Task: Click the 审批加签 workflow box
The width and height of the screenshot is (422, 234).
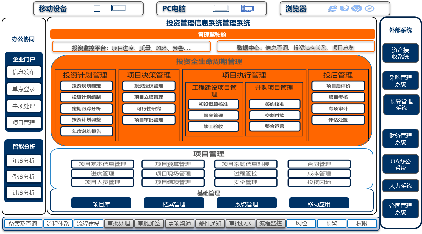Action: (149, 224)
